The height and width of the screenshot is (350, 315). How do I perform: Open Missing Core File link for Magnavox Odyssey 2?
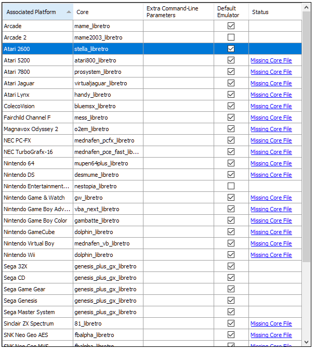click(x=271, y=129)
